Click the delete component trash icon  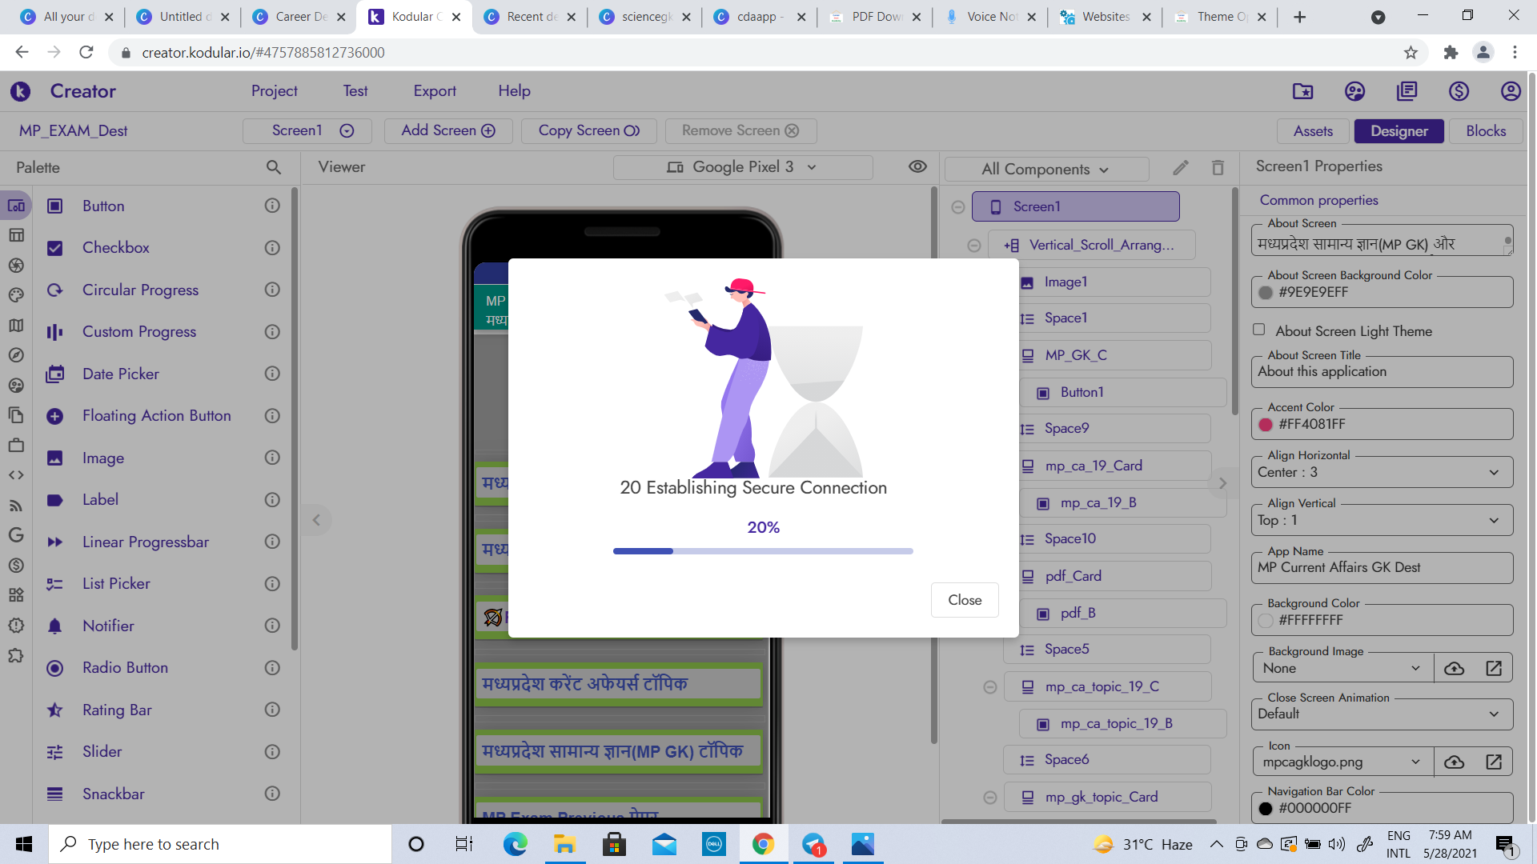1218,168
